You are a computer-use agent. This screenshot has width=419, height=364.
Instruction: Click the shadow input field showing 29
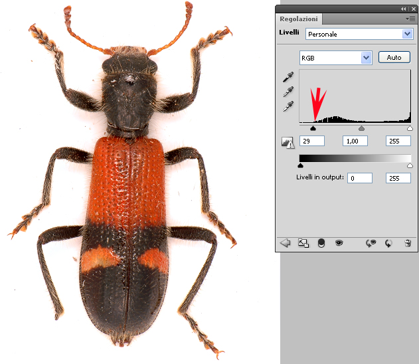[x=312, y=141]
